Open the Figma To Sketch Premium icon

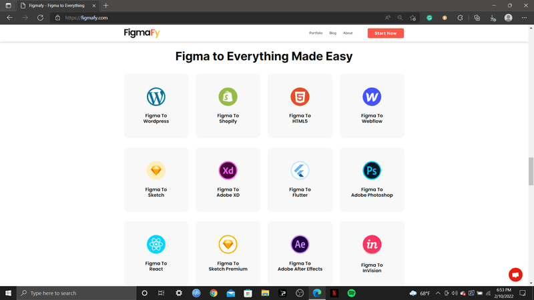(228, 244)
